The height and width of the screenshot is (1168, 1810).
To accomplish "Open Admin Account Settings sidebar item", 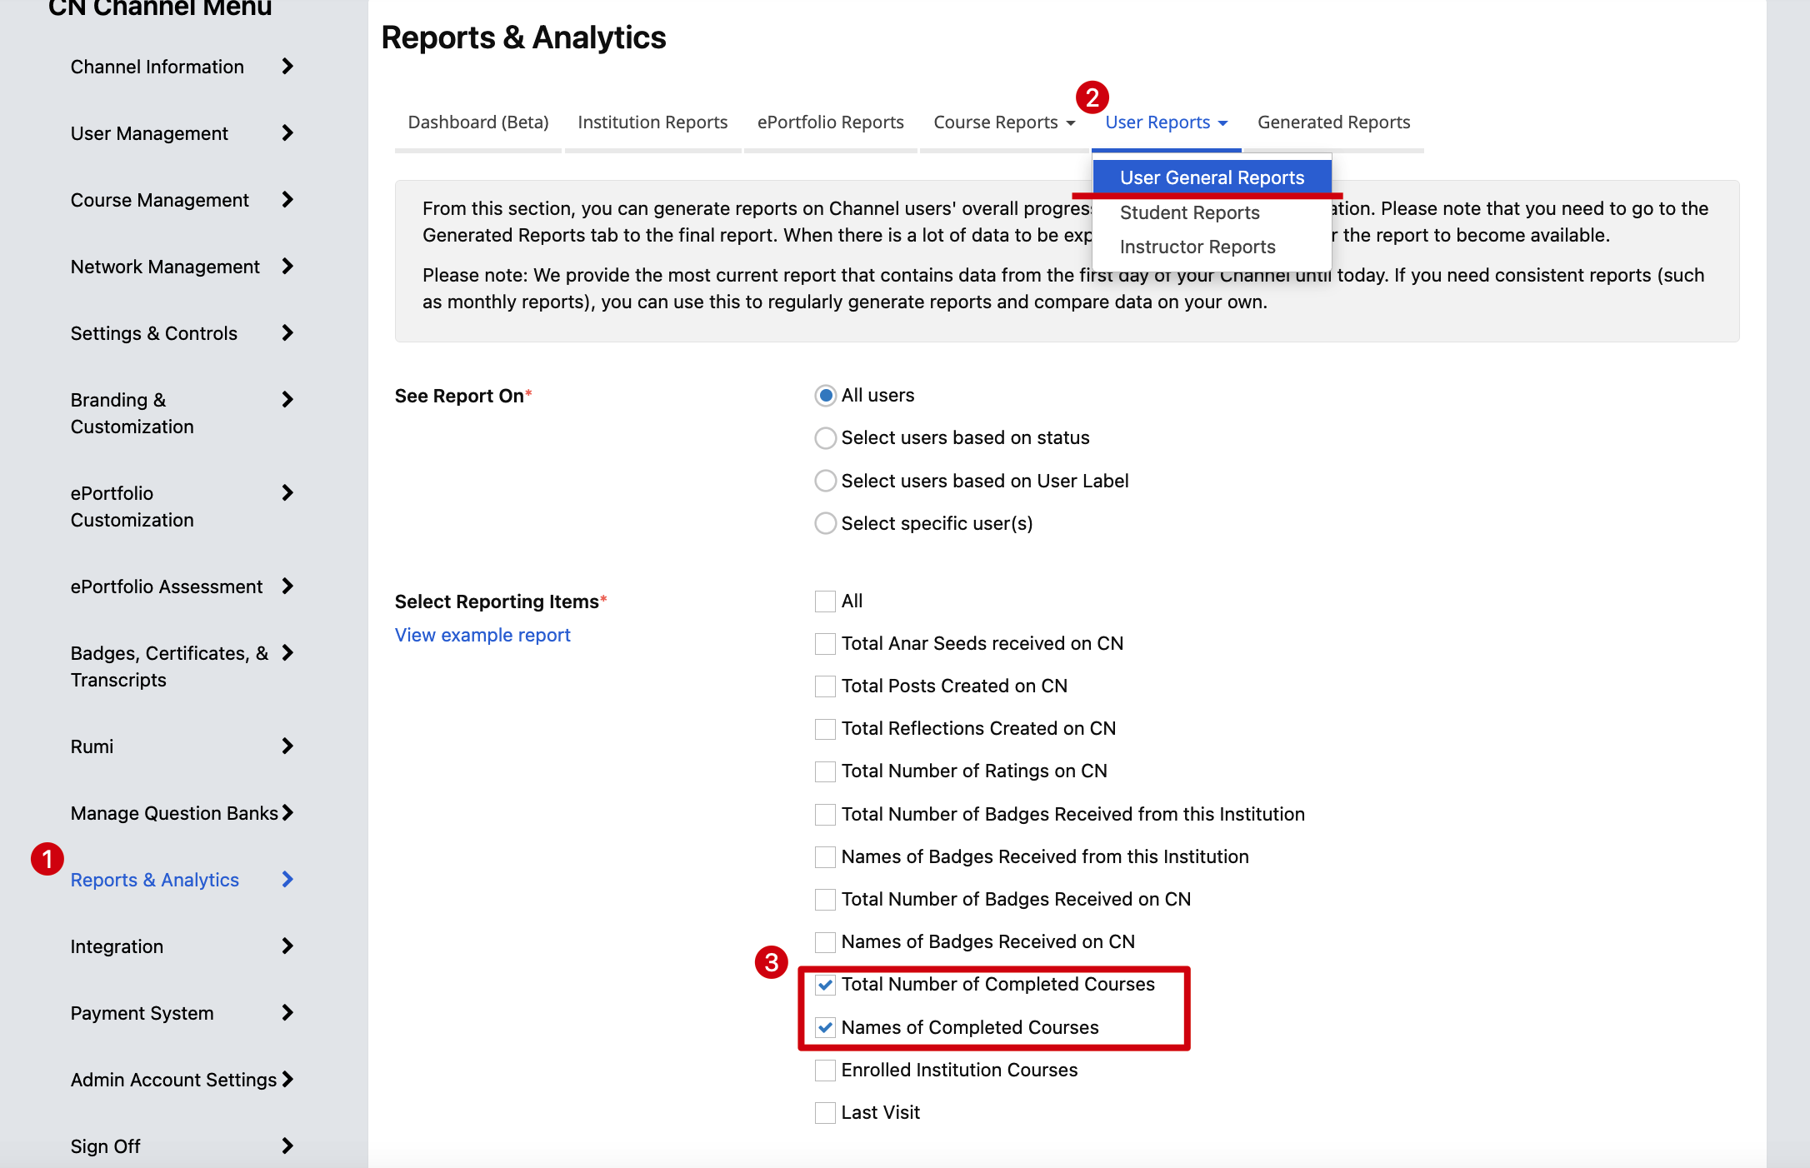I will point(173,1080).
